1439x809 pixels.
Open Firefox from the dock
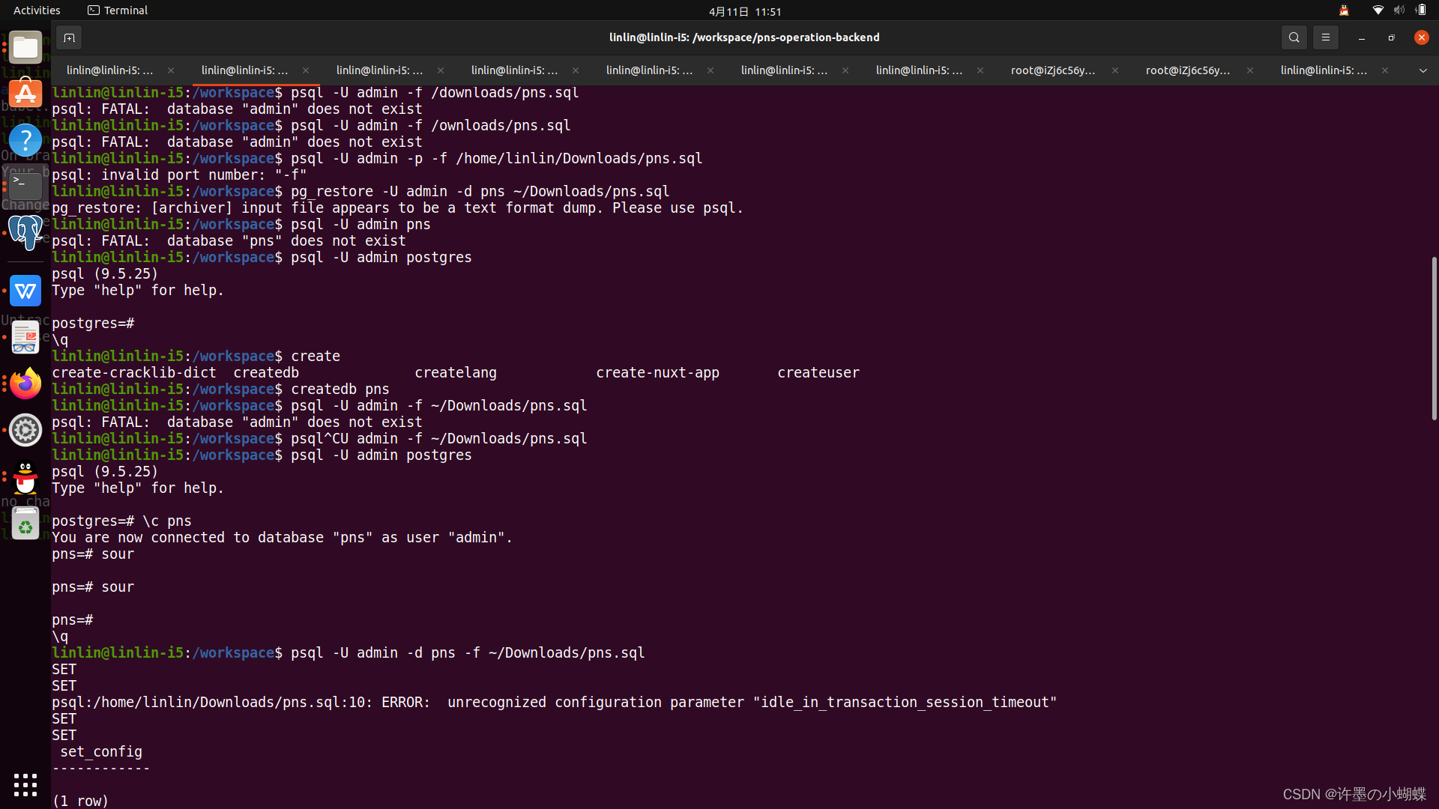click(25, 384)
